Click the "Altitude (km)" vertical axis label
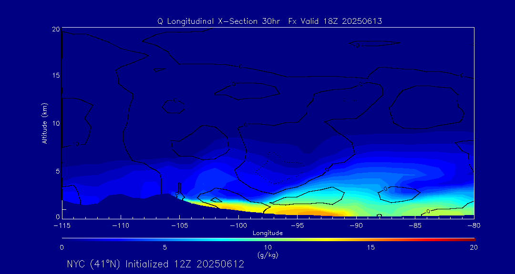The height and width of the screenshot is (274, 515). coord(44,123)
